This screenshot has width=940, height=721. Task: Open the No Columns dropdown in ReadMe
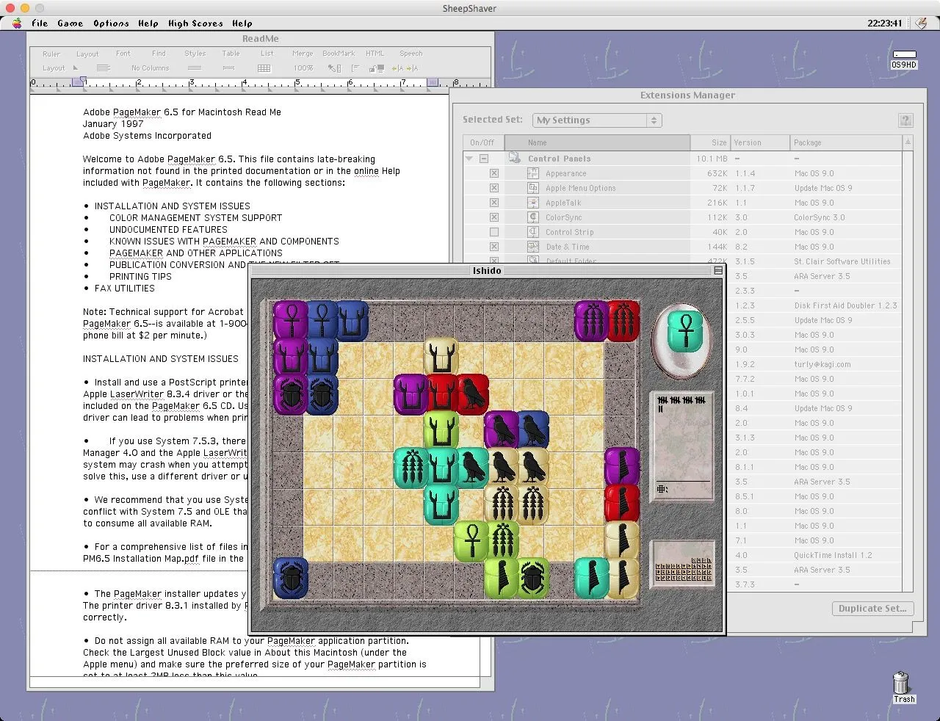tap(151, 68)
